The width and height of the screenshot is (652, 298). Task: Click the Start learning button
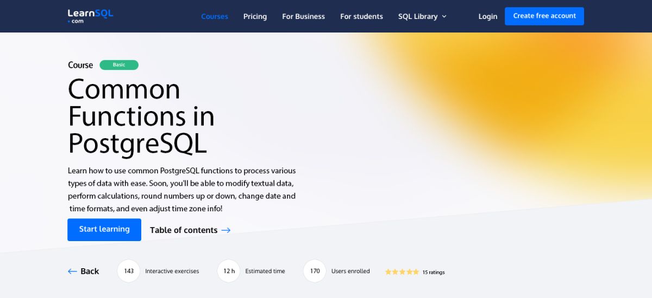[104, 230]
